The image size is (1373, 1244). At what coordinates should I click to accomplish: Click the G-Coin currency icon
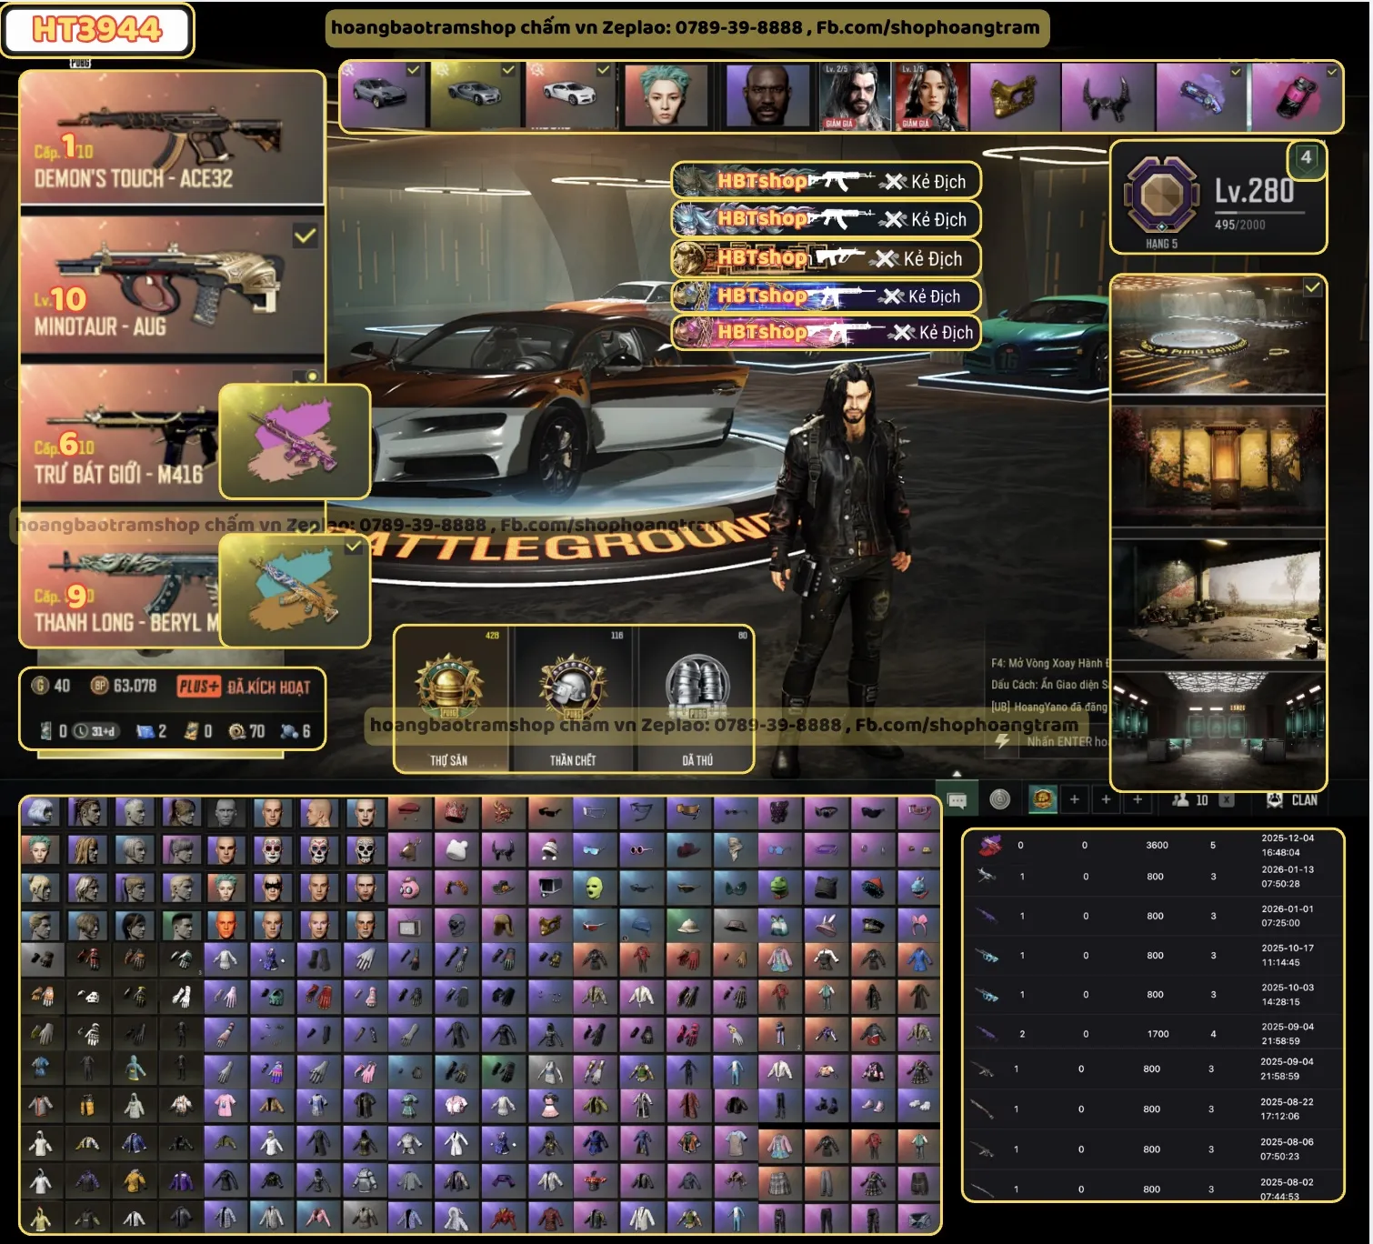[x=40, y=686]
